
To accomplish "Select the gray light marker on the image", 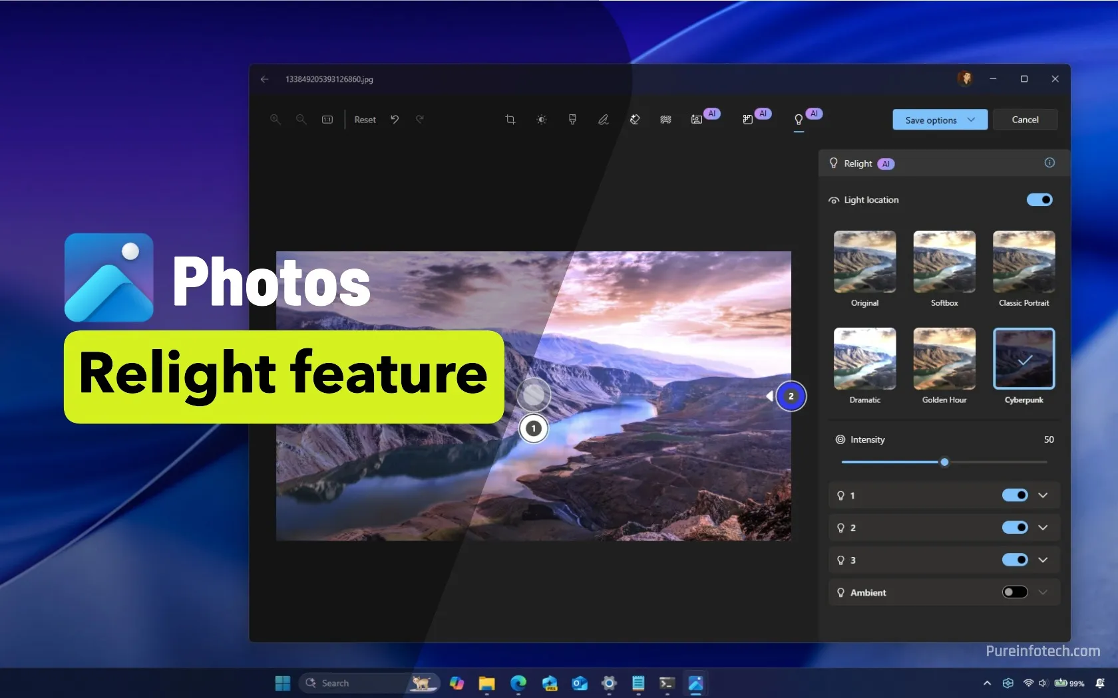I will click(x=534, y=395).
